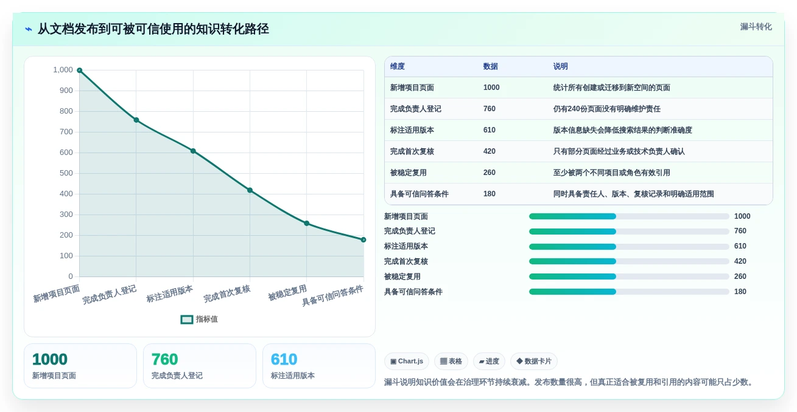Screen dimensions: 797x412
Task: Select the 数据 column header
Action: 490,66
